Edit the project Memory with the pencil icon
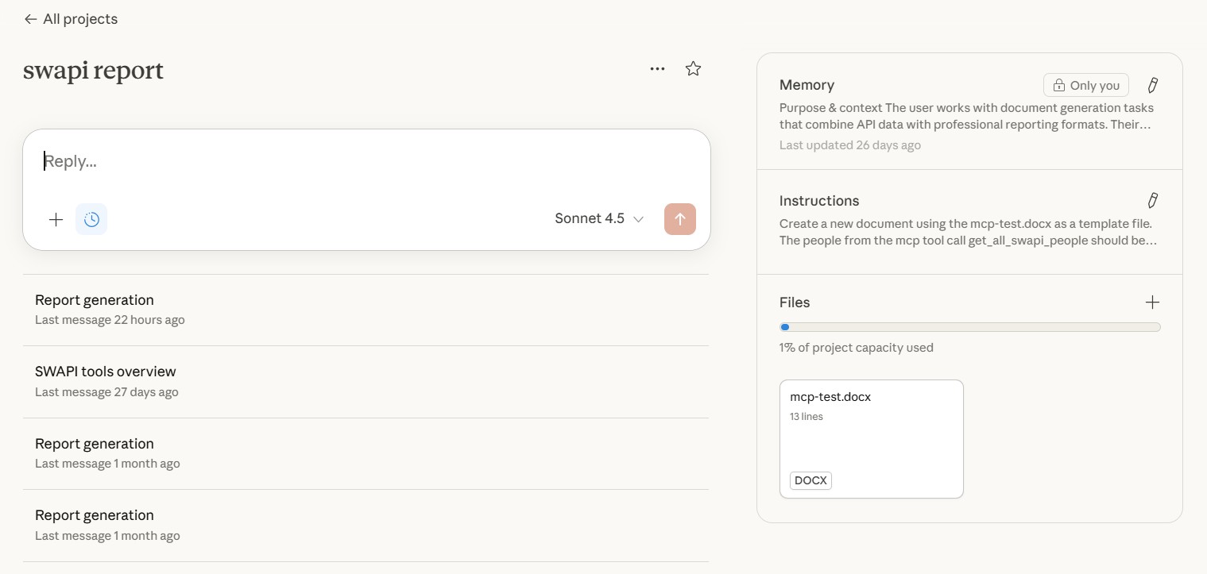Screen dimensions: 1207x574 coord(1152,85)
